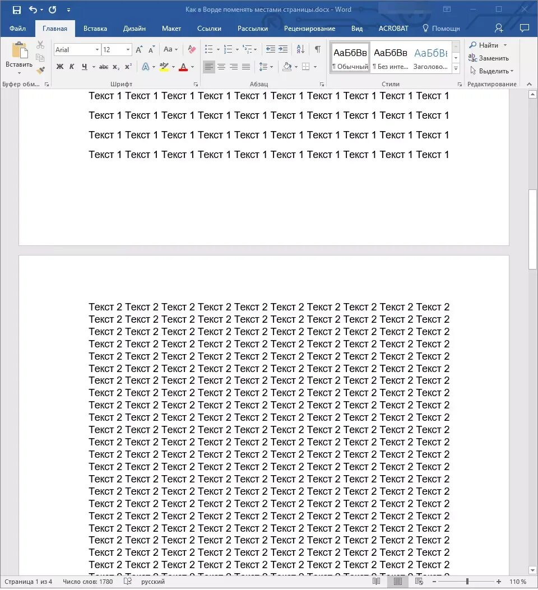538x590 pixels.
Task: Apply yellow text highlight color
Action: point(164,67)
